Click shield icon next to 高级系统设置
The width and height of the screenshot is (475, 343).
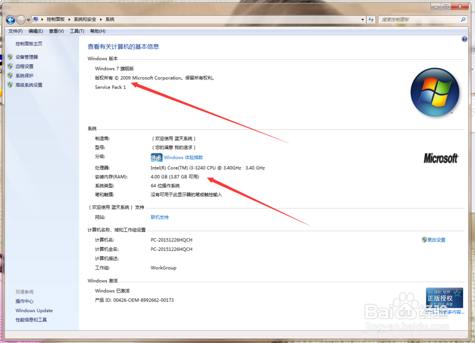click(10, 85)
